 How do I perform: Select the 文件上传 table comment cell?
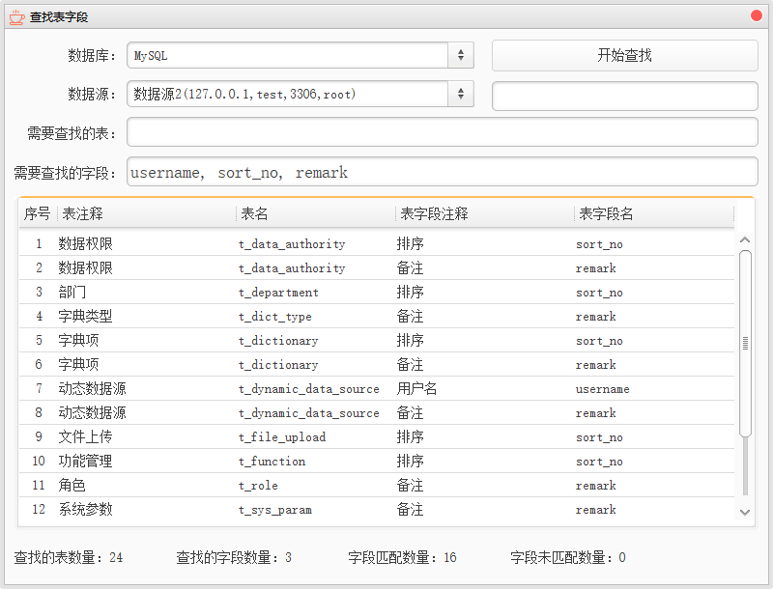[x=85, y=436]
